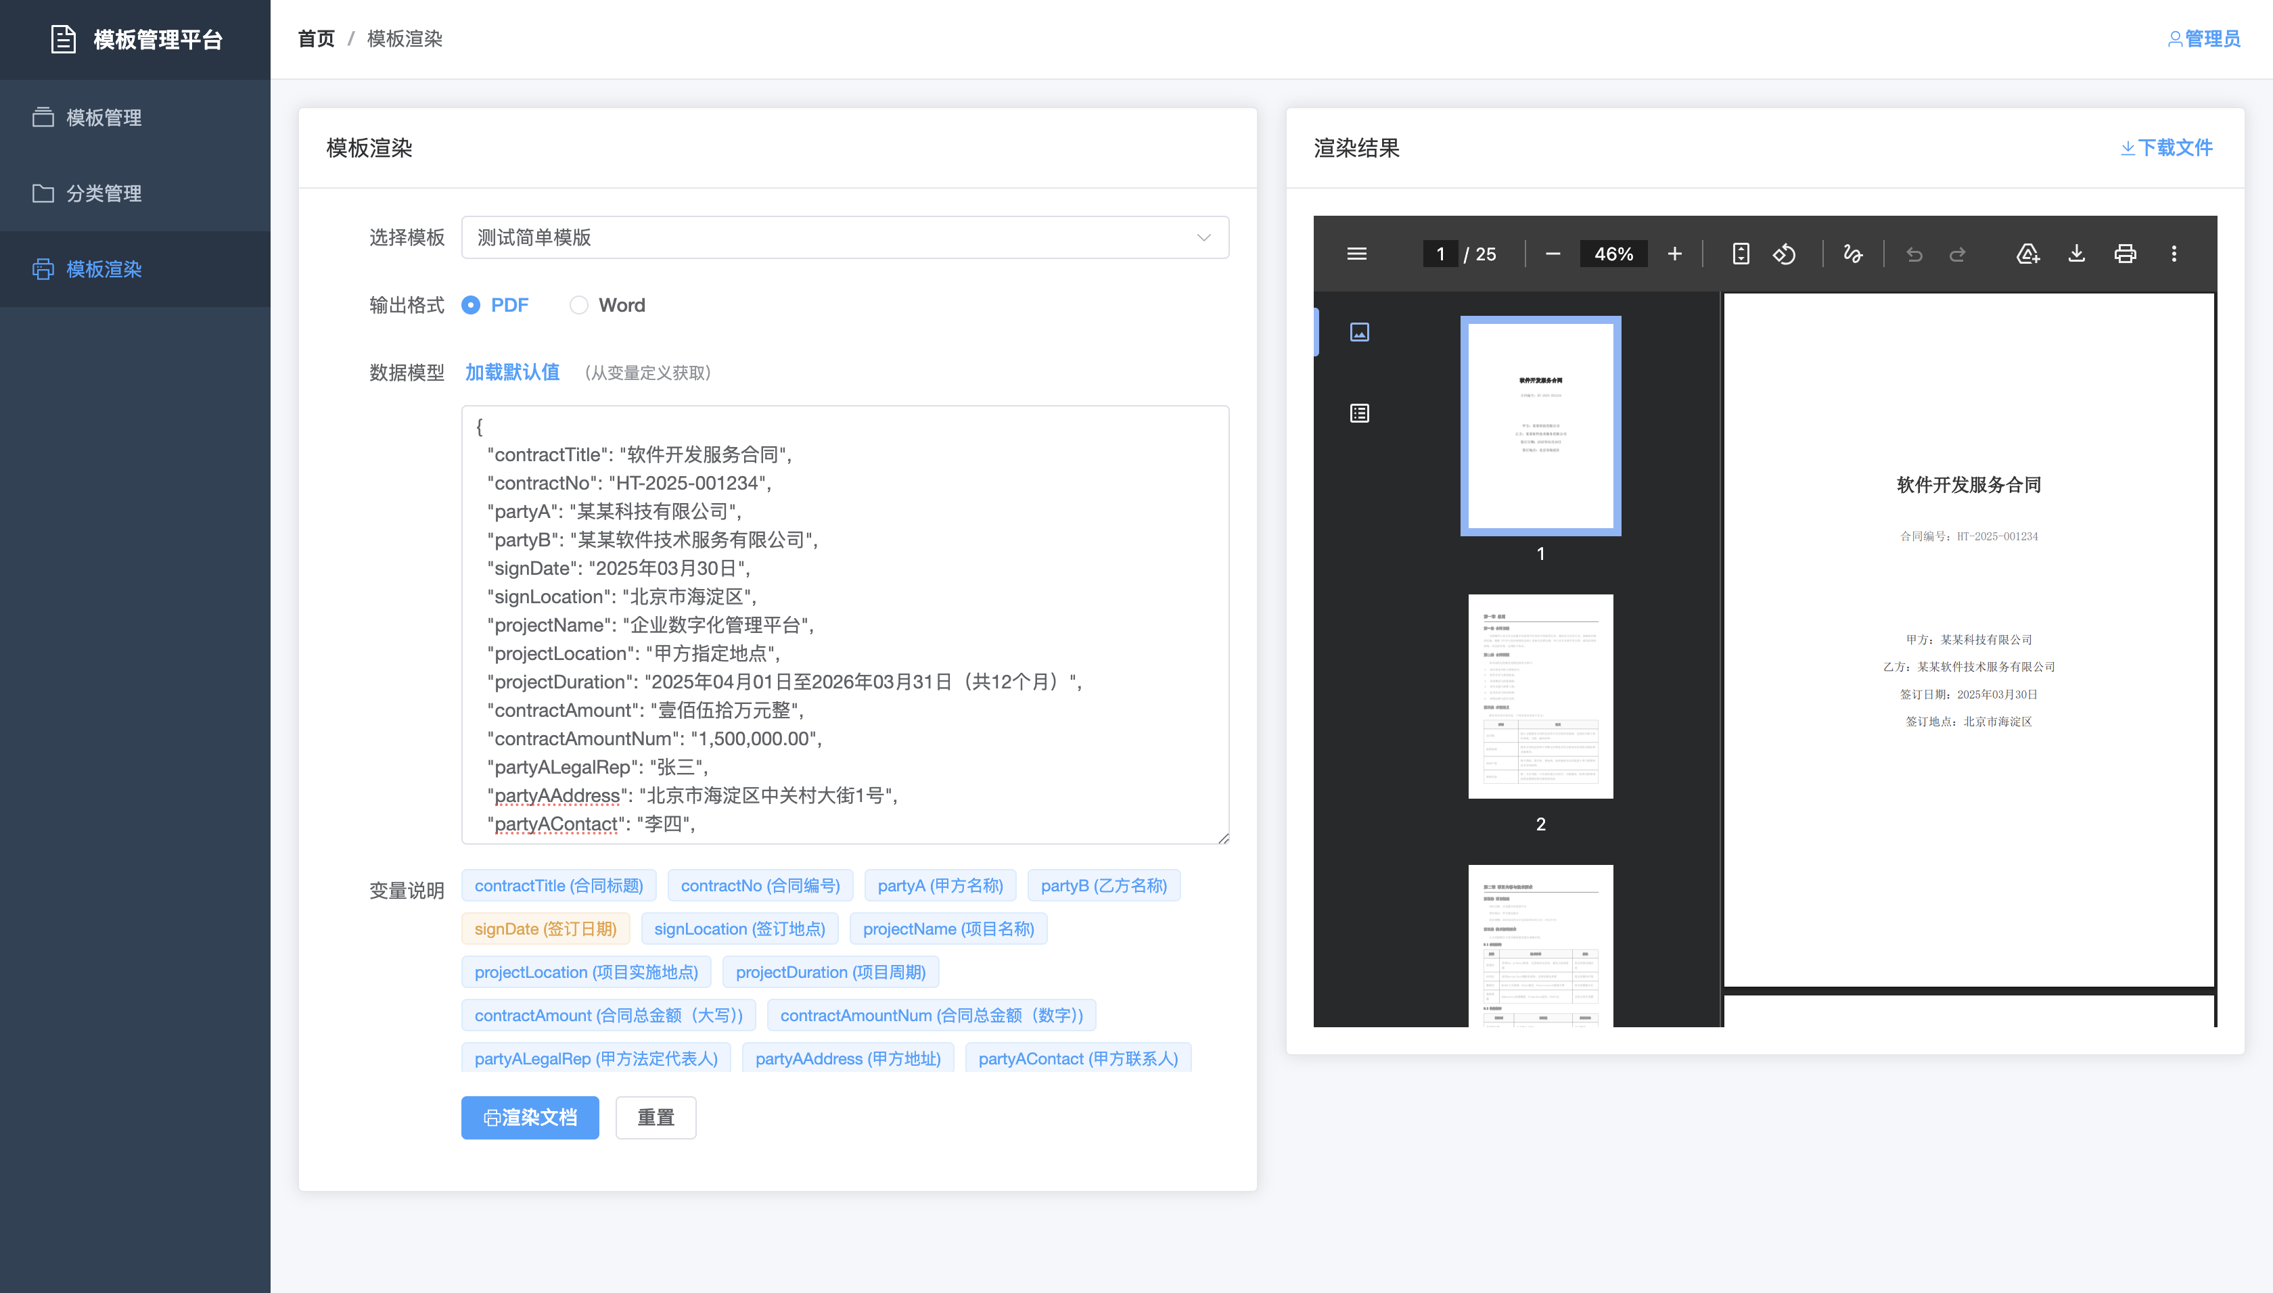The height and width of the screenshot is (1293, 2273).
Task: Show the document outline view
Action: tap(1359, 413)
